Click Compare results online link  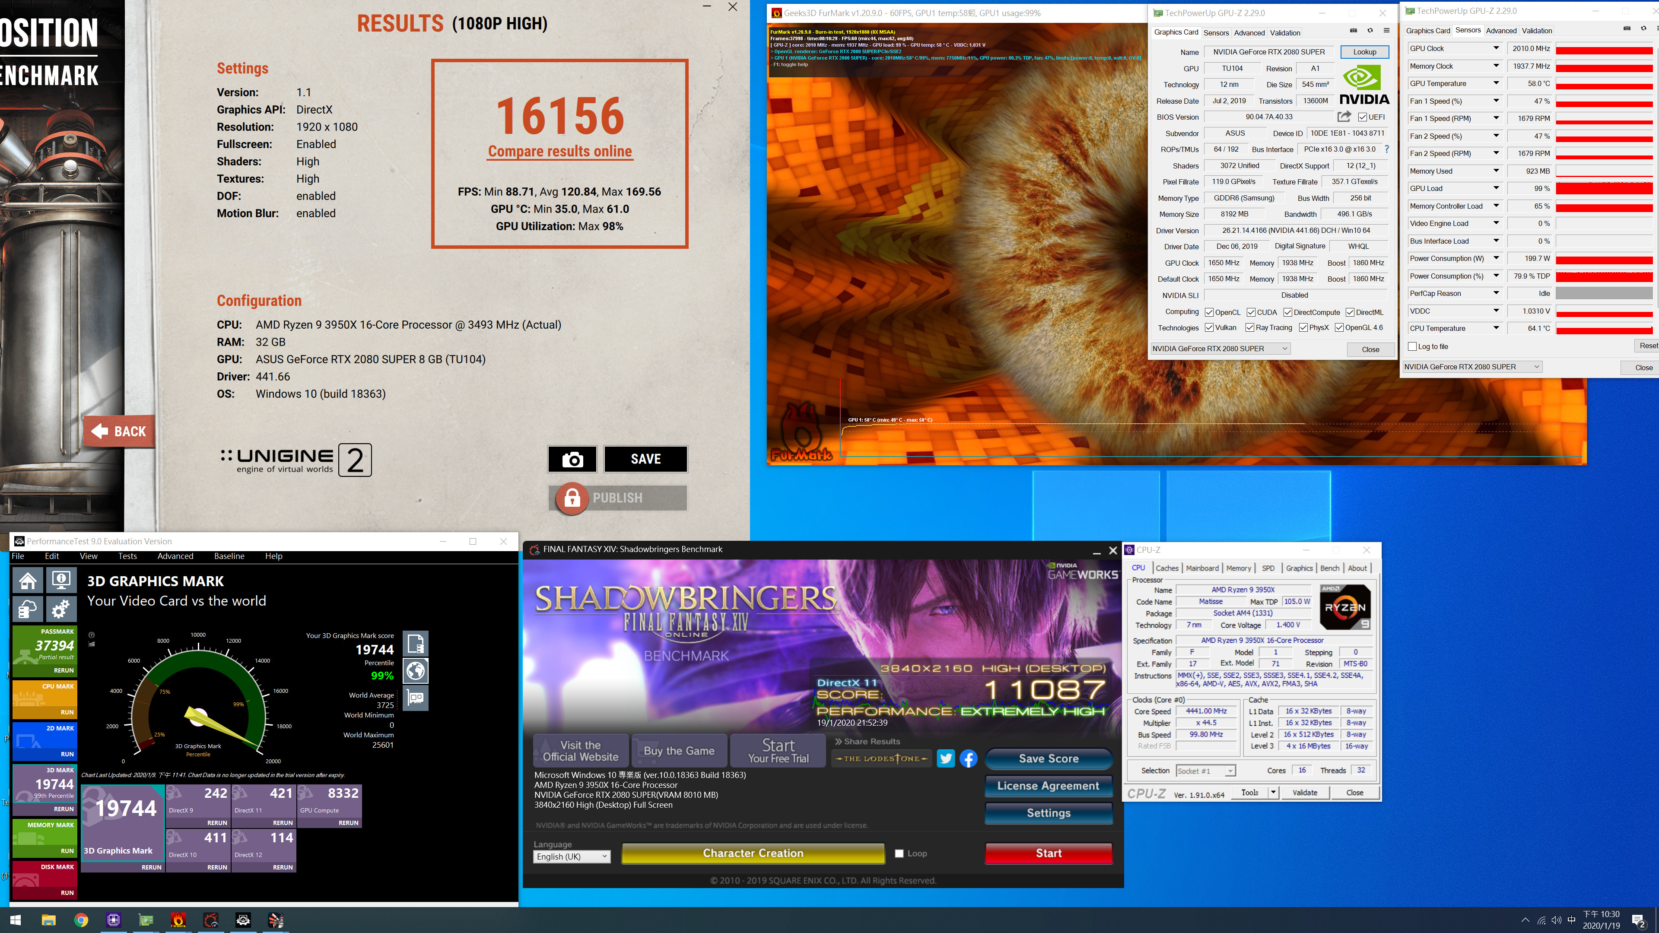click(559, 151)
